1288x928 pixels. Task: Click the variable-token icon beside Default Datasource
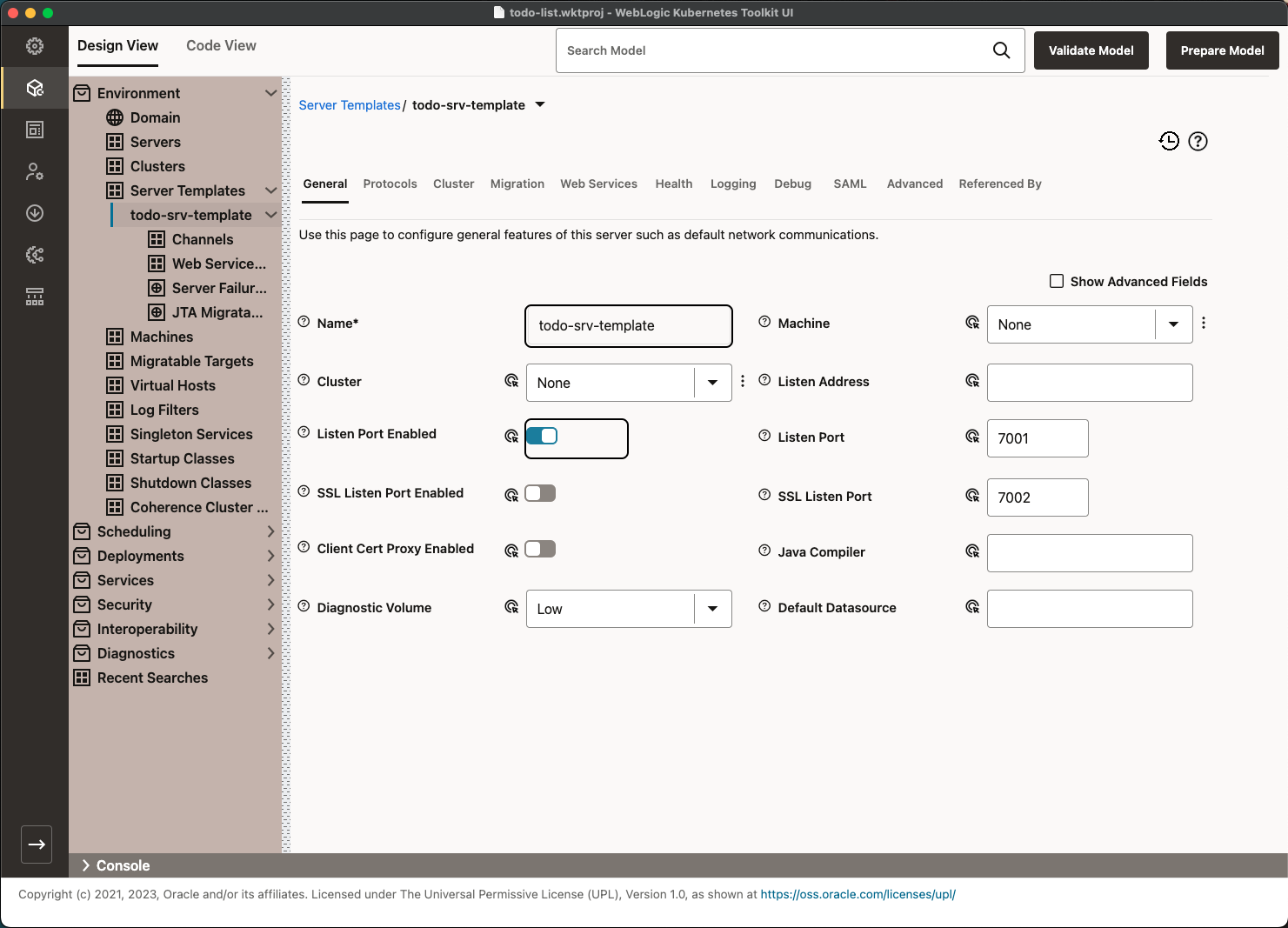click(972, 607)
